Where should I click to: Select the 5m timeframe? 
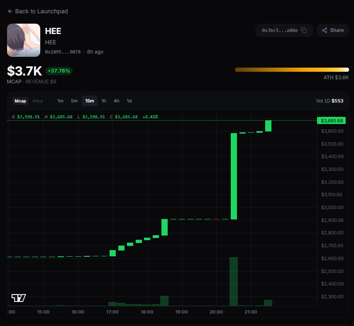[74, 101]
